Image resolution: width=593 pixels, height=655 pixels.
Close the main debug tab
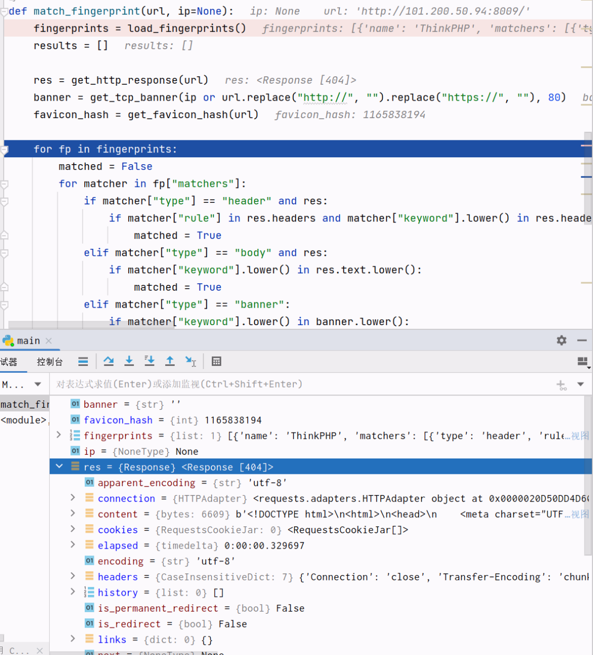49,340
